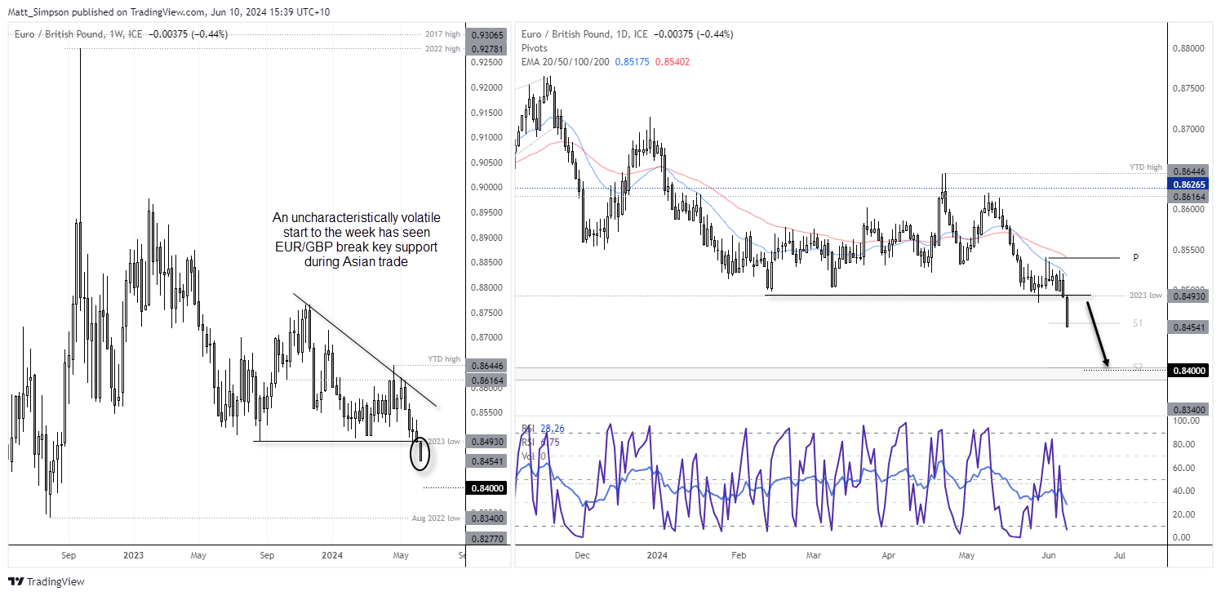Click the RSI 28.26 indicator label

tap(543, 429)
